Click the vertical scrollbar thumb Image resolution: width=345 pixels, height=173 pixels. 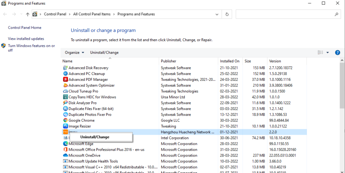click(x=342, y=86)
